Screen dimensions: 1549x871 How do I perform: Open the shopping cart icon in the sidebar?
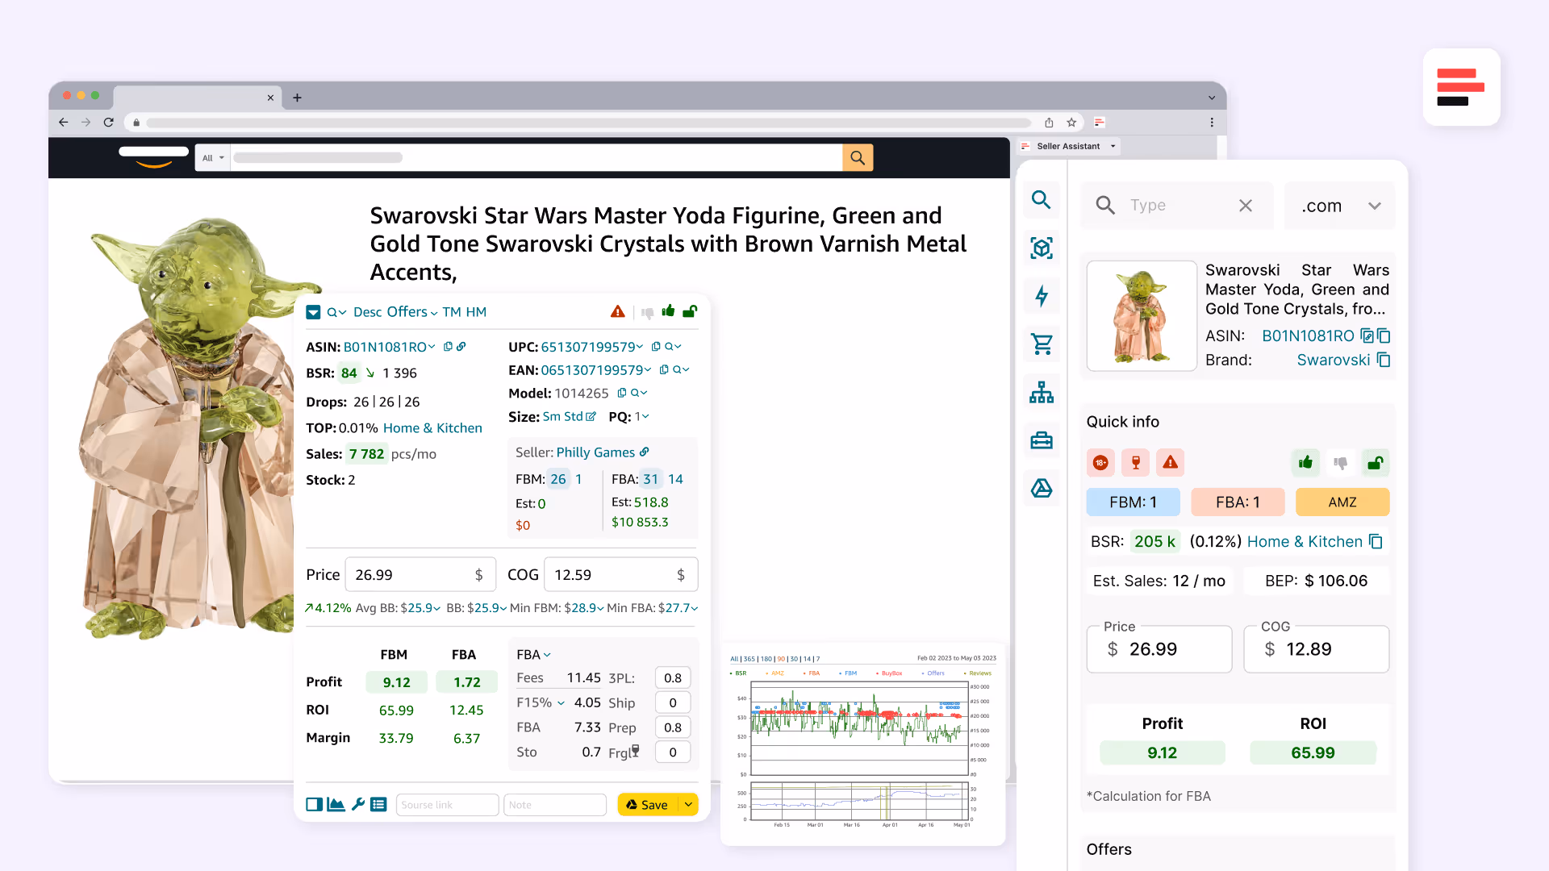click(x=1042, y=344)
